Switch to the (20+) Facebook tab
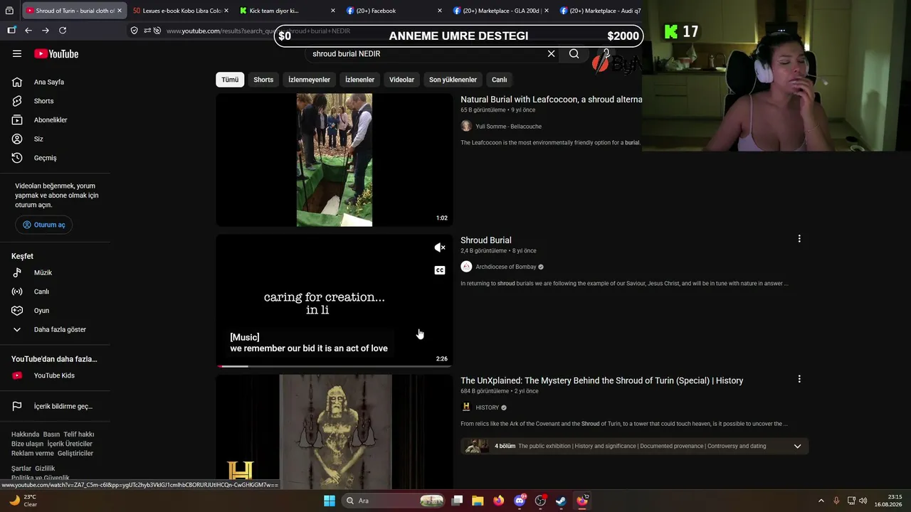Image resolution: width=911 pixels, height=512 pixels. [390, 11]
